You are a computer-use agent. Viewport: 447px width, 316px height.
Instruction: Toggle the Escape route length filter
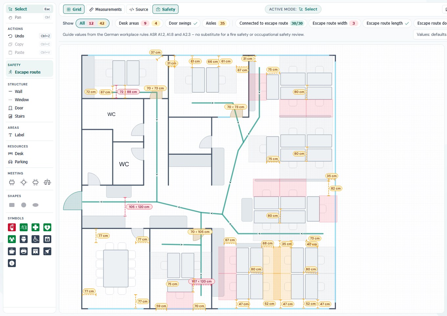pyautogui.click(x=387, y=23)
